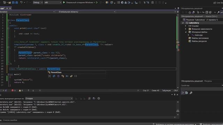
Task: Start debugging with the green play button
Action: [64, 2]
